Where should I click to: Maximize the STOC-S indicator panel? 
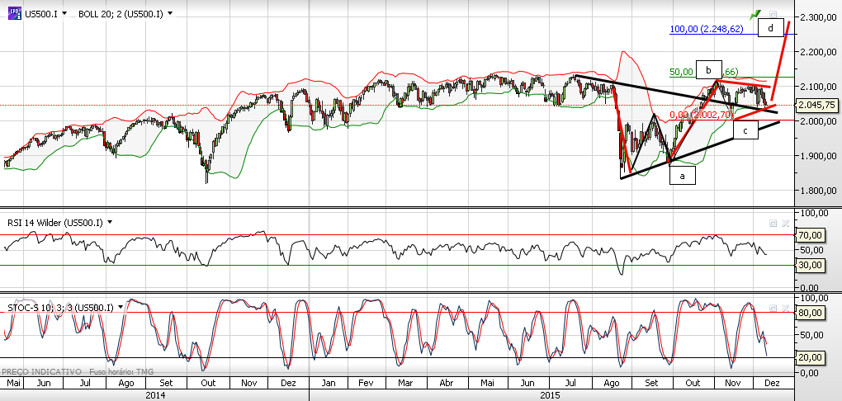773,308
